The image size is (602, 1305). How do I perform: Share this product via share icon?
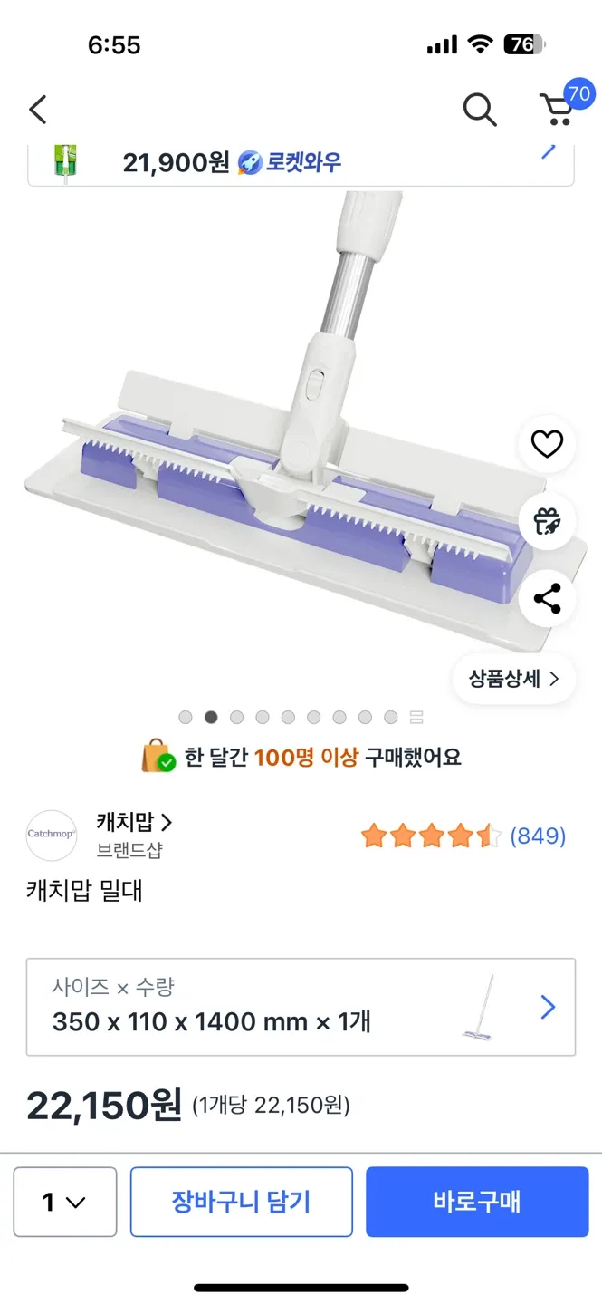pyautogui.click(x=547, y=599)
